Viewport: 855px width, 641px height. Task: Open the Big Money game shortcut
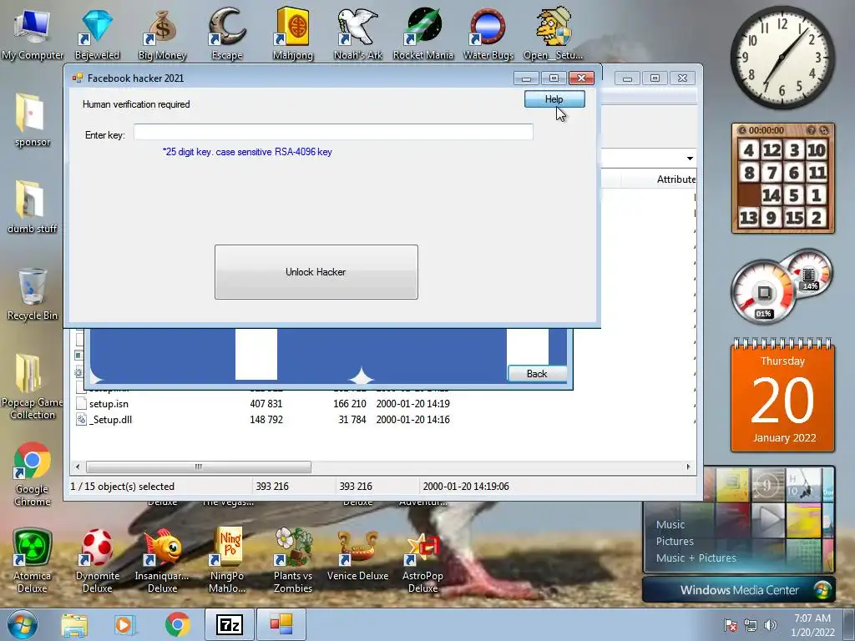tap(162, 33)
